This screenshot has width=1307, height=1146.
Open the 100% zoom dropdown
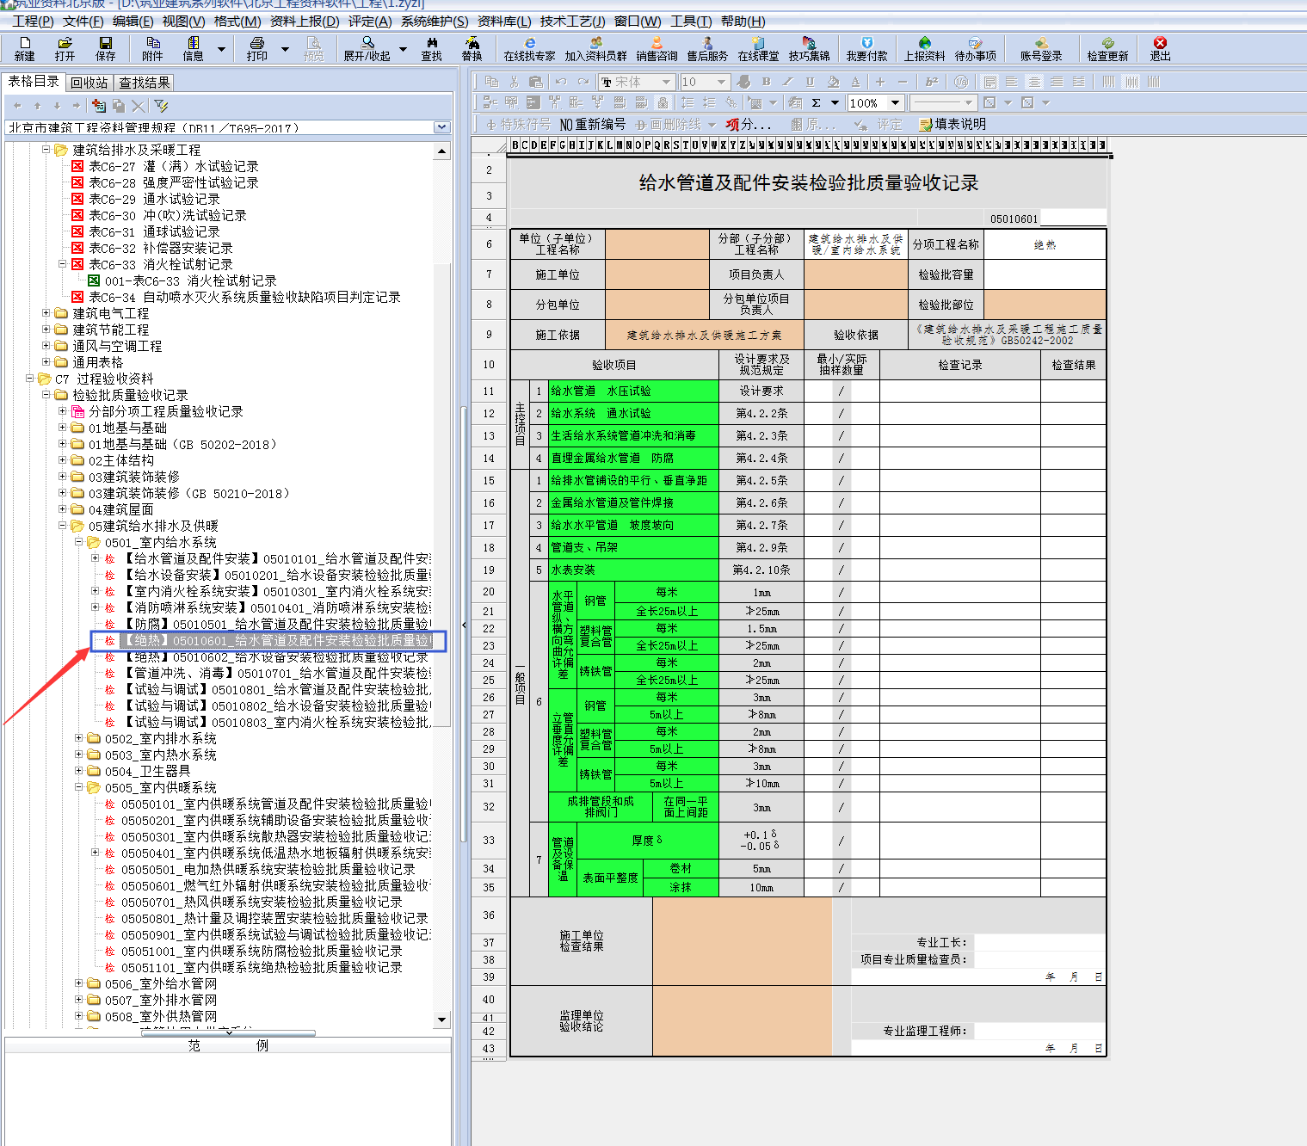pos(895,103)
